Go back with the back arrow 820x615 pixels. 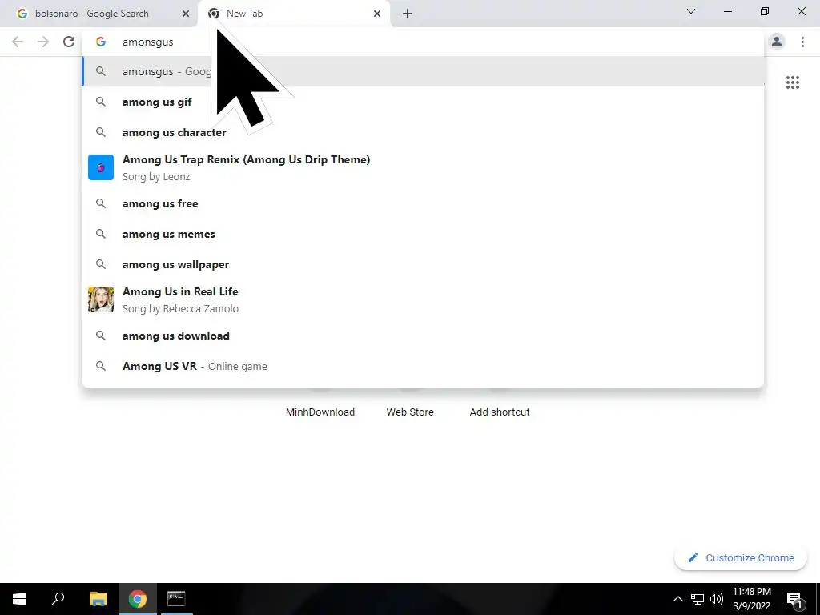pos(18,42)
